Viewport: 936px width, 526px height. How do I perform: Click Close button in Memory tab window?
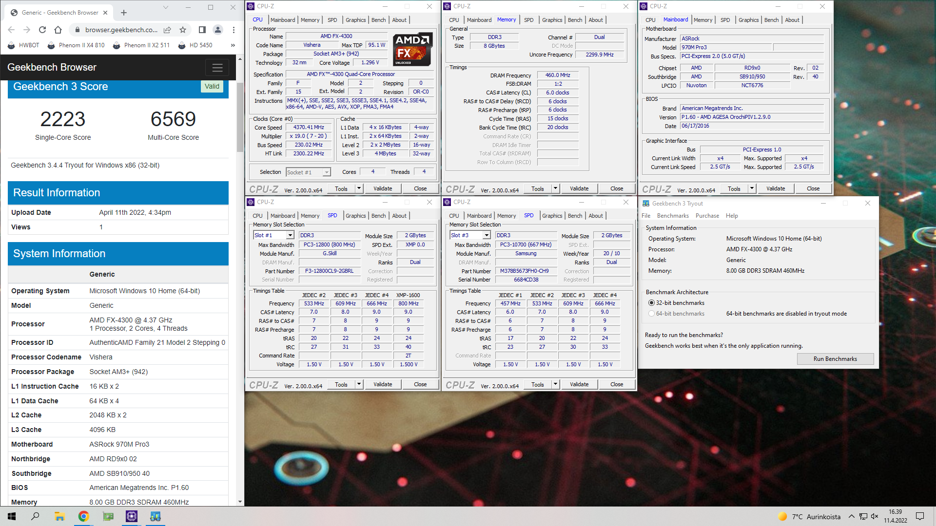(x=617, y=188)
